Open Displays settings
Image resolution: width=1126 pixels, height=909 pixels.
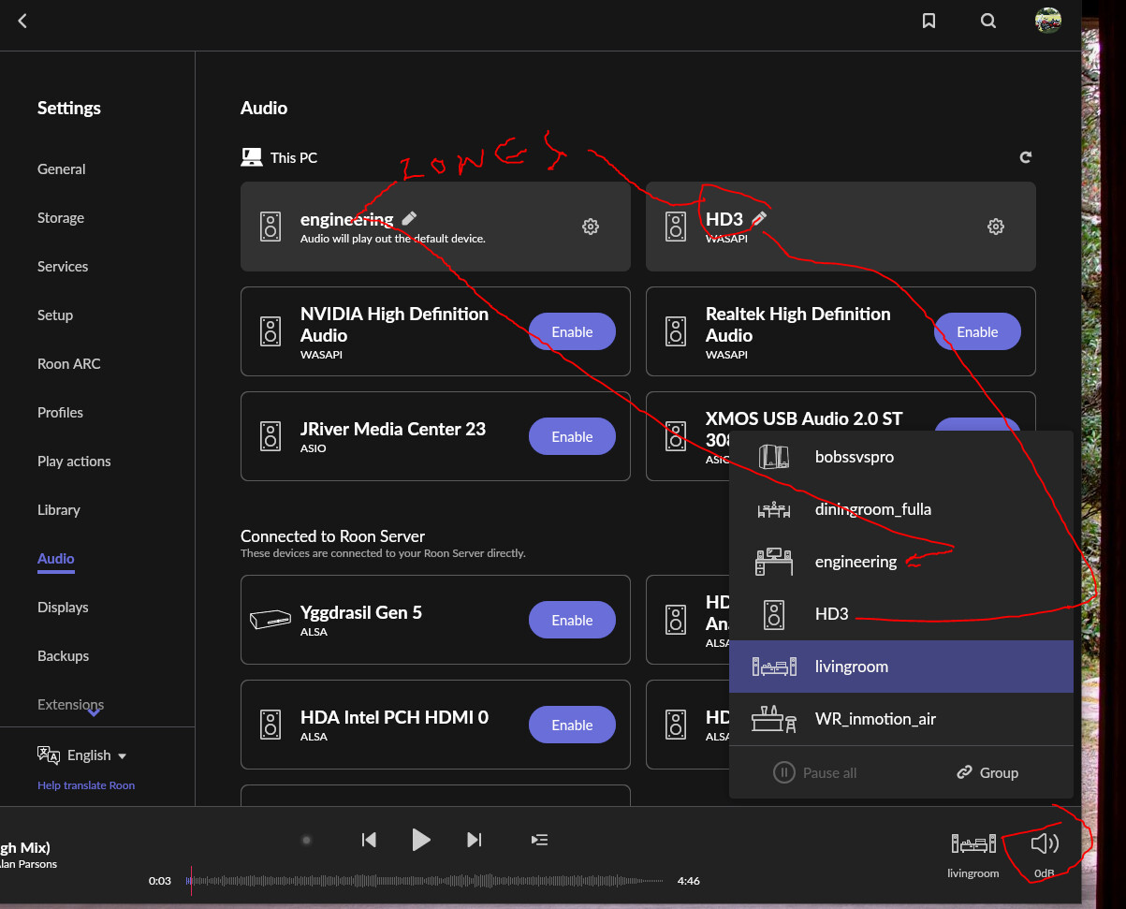click(x=63, y=608)
